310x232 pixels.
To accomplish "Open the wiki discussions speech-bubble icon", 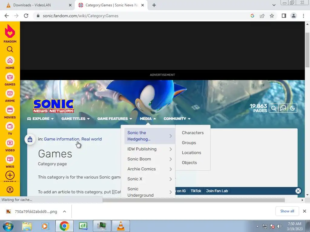I will click(283, 108).
